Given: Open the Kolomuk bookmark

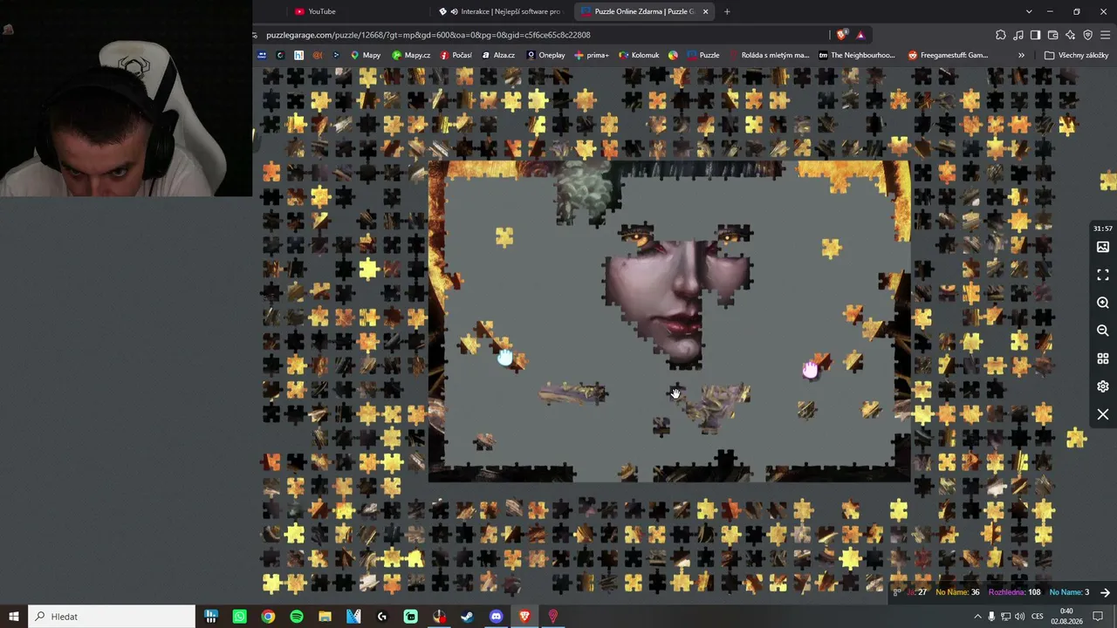Looking at the screenshot, I should coord(639,55).
